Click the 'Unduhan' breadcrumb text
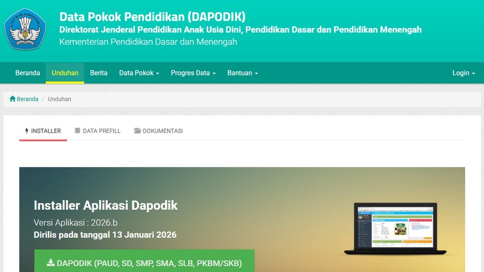This screenshot has width=484, height=272. point(59,99)
